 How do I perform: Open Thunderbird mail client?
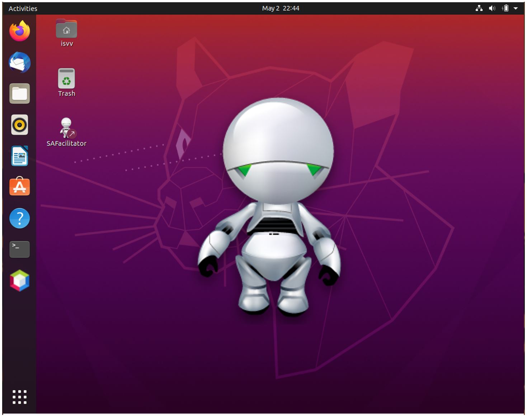pos(19,63)
